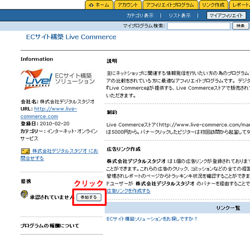250x235 pixels.
Task: Click the 検索 search button
Action: [240, 26]
